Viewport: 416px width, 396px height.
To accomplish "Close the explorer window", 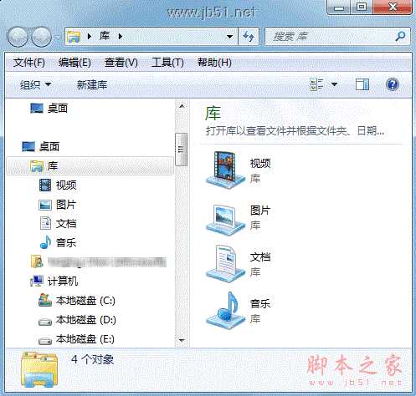I will (x=393, y=8).
